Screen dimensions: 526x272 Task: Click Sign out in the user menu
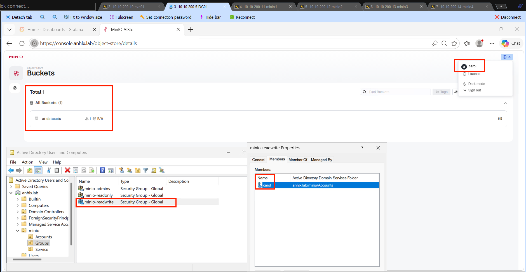pyautogui.click(x=472, y=90)
